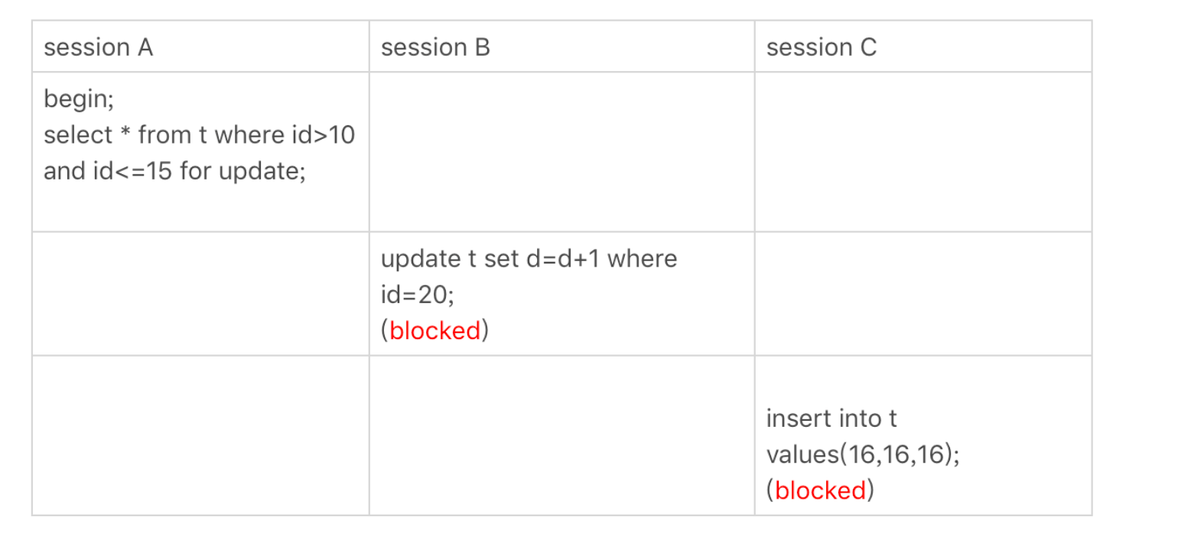Click the and id<=15 for update; line

point(175,171)
